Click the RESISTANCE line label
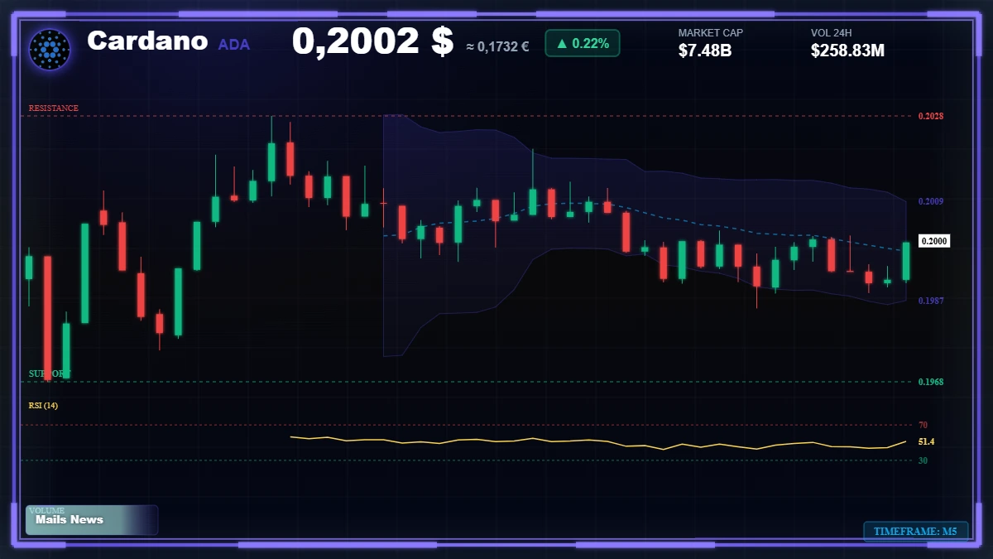 [54, 108]
